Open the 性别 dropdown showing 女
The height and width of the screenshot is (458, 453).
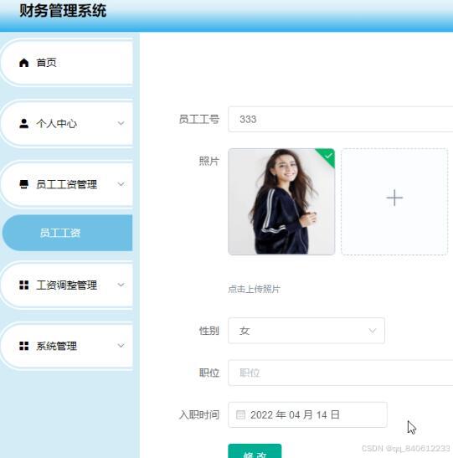(x=306, y=331)
